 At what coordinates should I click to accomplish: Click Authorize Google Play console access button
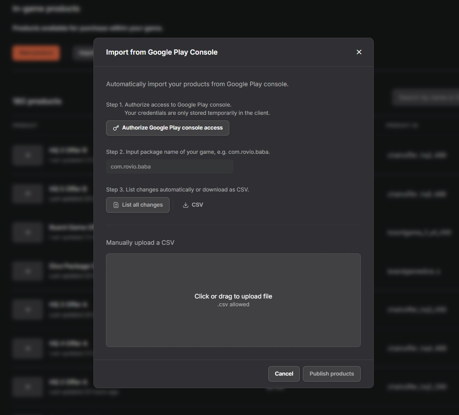(x=167, y=128)
